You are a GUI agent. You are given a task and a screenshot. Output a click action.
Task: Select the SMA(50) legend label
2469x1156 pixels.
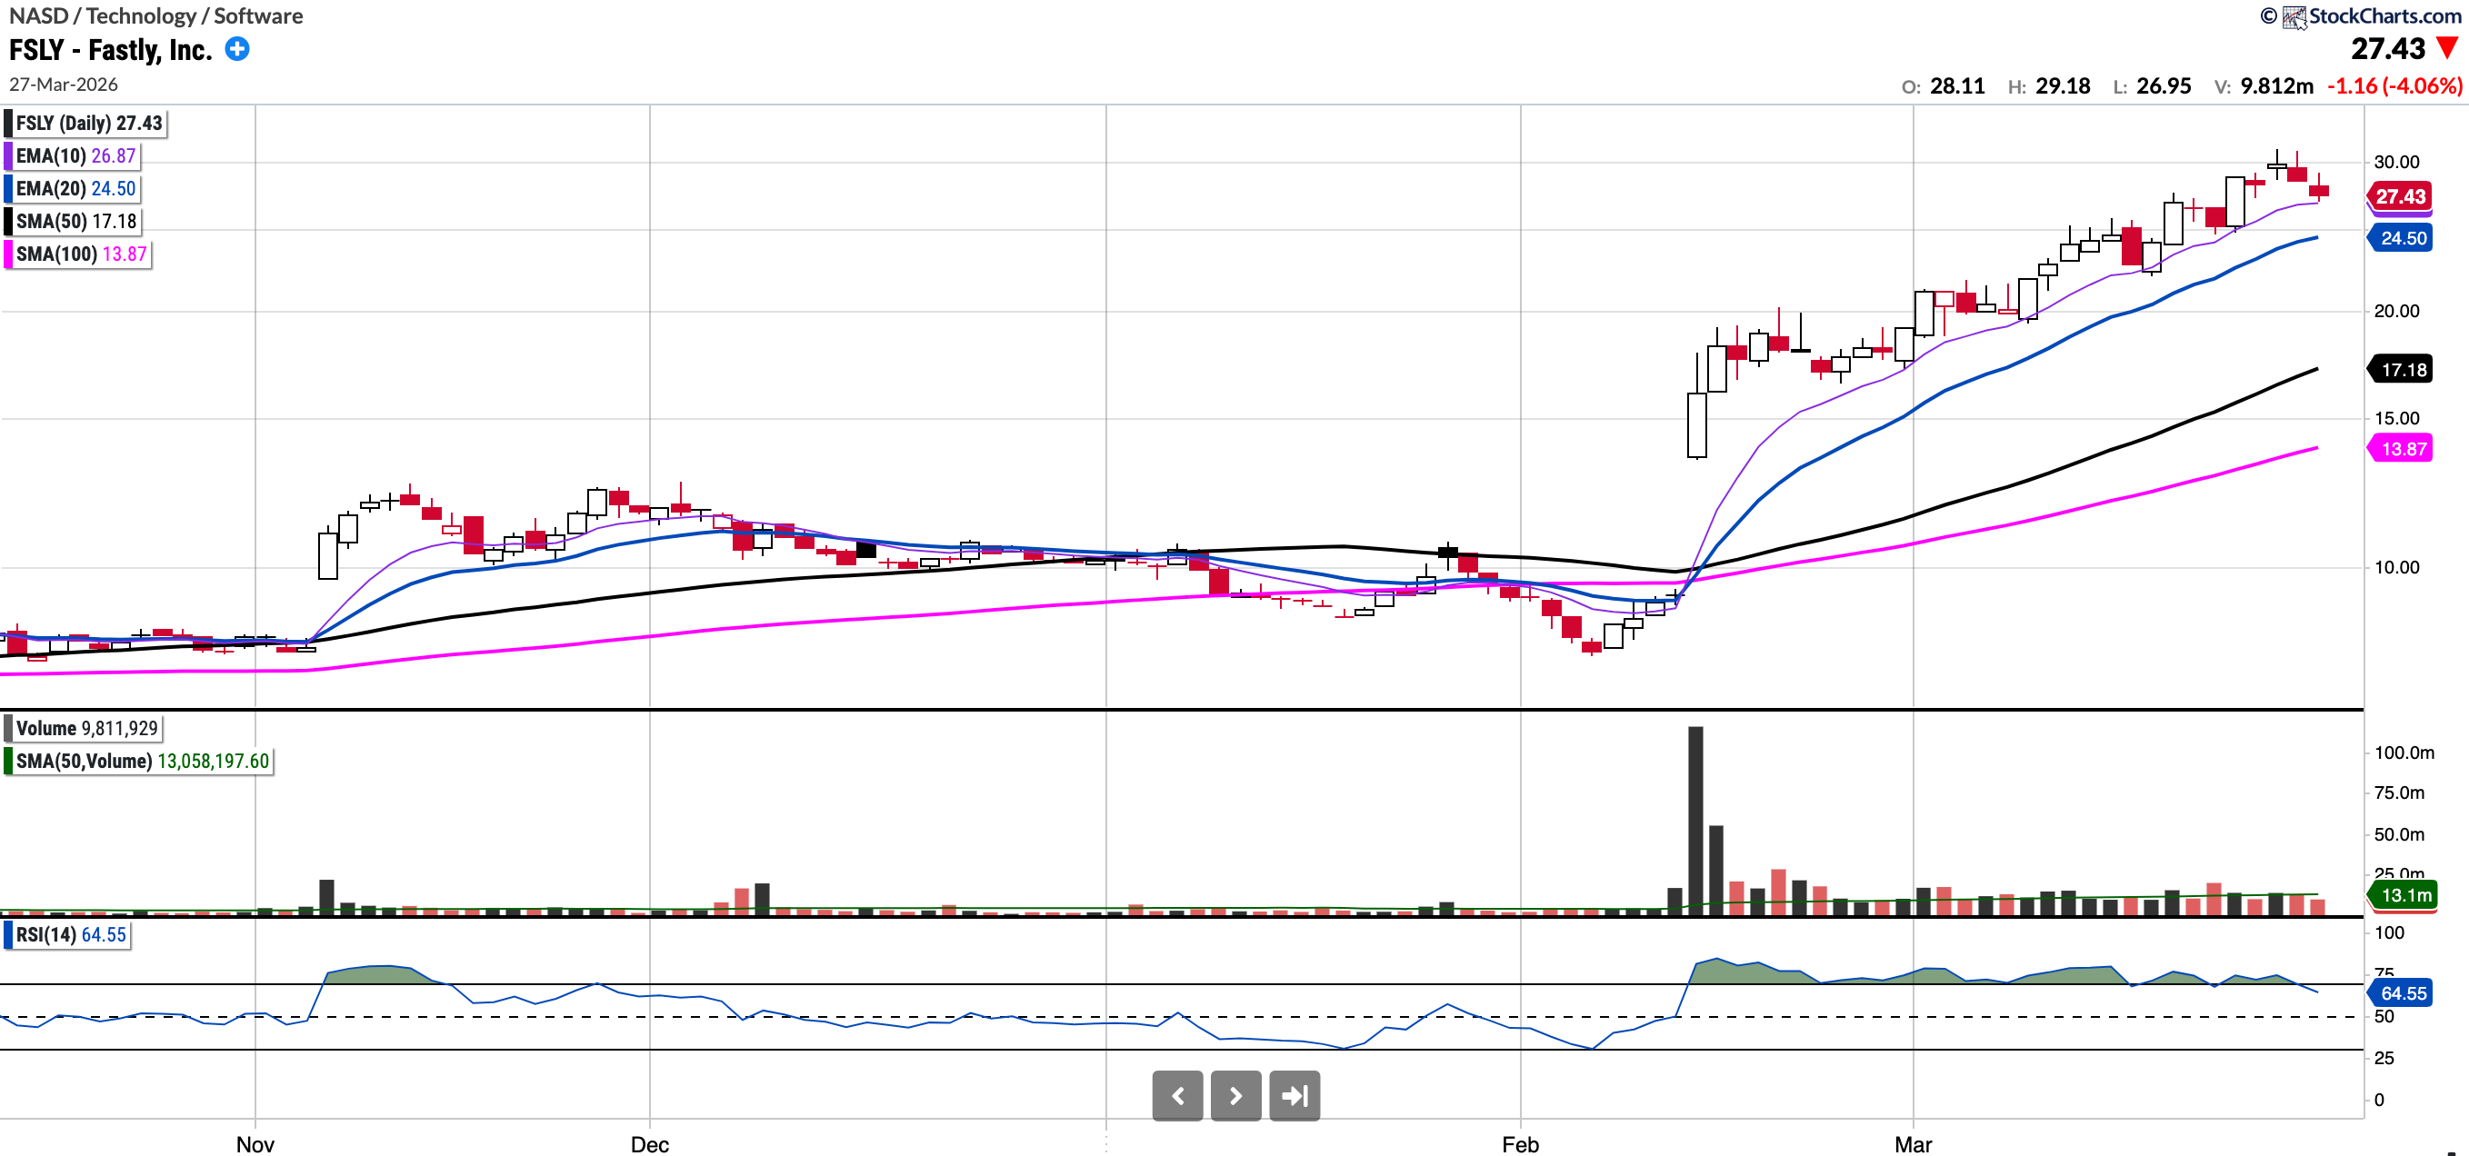click(x=75, y=221)
